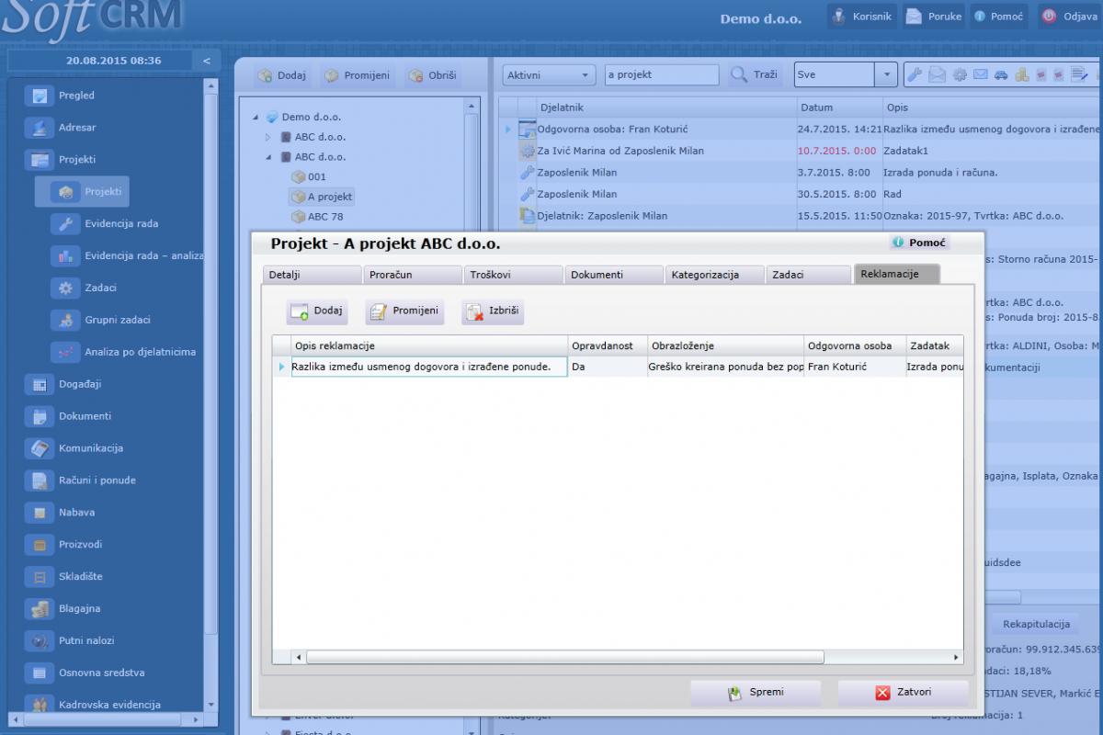1103x735 pixels.
Task: Select the Reklamacije tab
Action: (x=897, y=274)
